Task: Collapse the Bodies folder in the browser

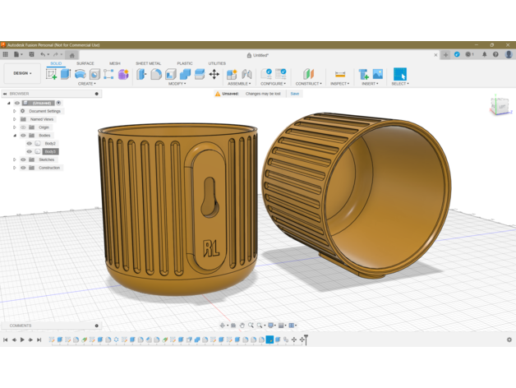Action: [x=14, y=136]
